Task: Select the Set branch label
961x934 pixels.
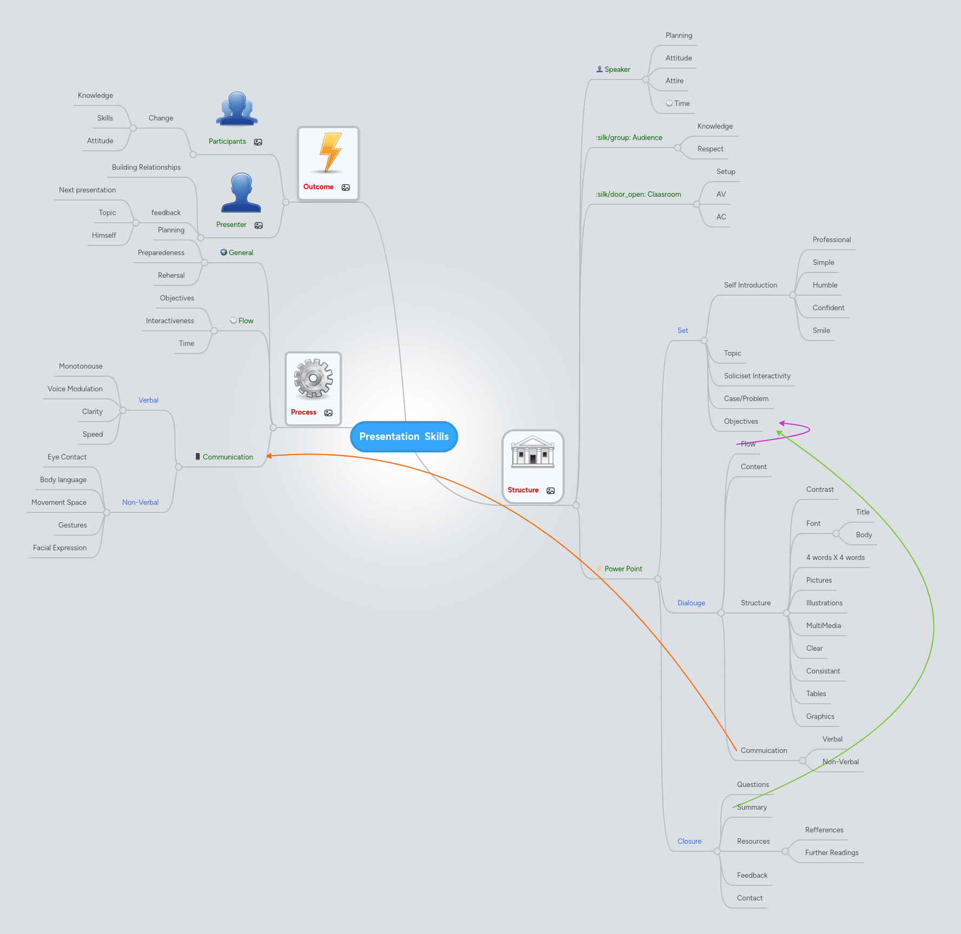Action: [x=683, y=330]
